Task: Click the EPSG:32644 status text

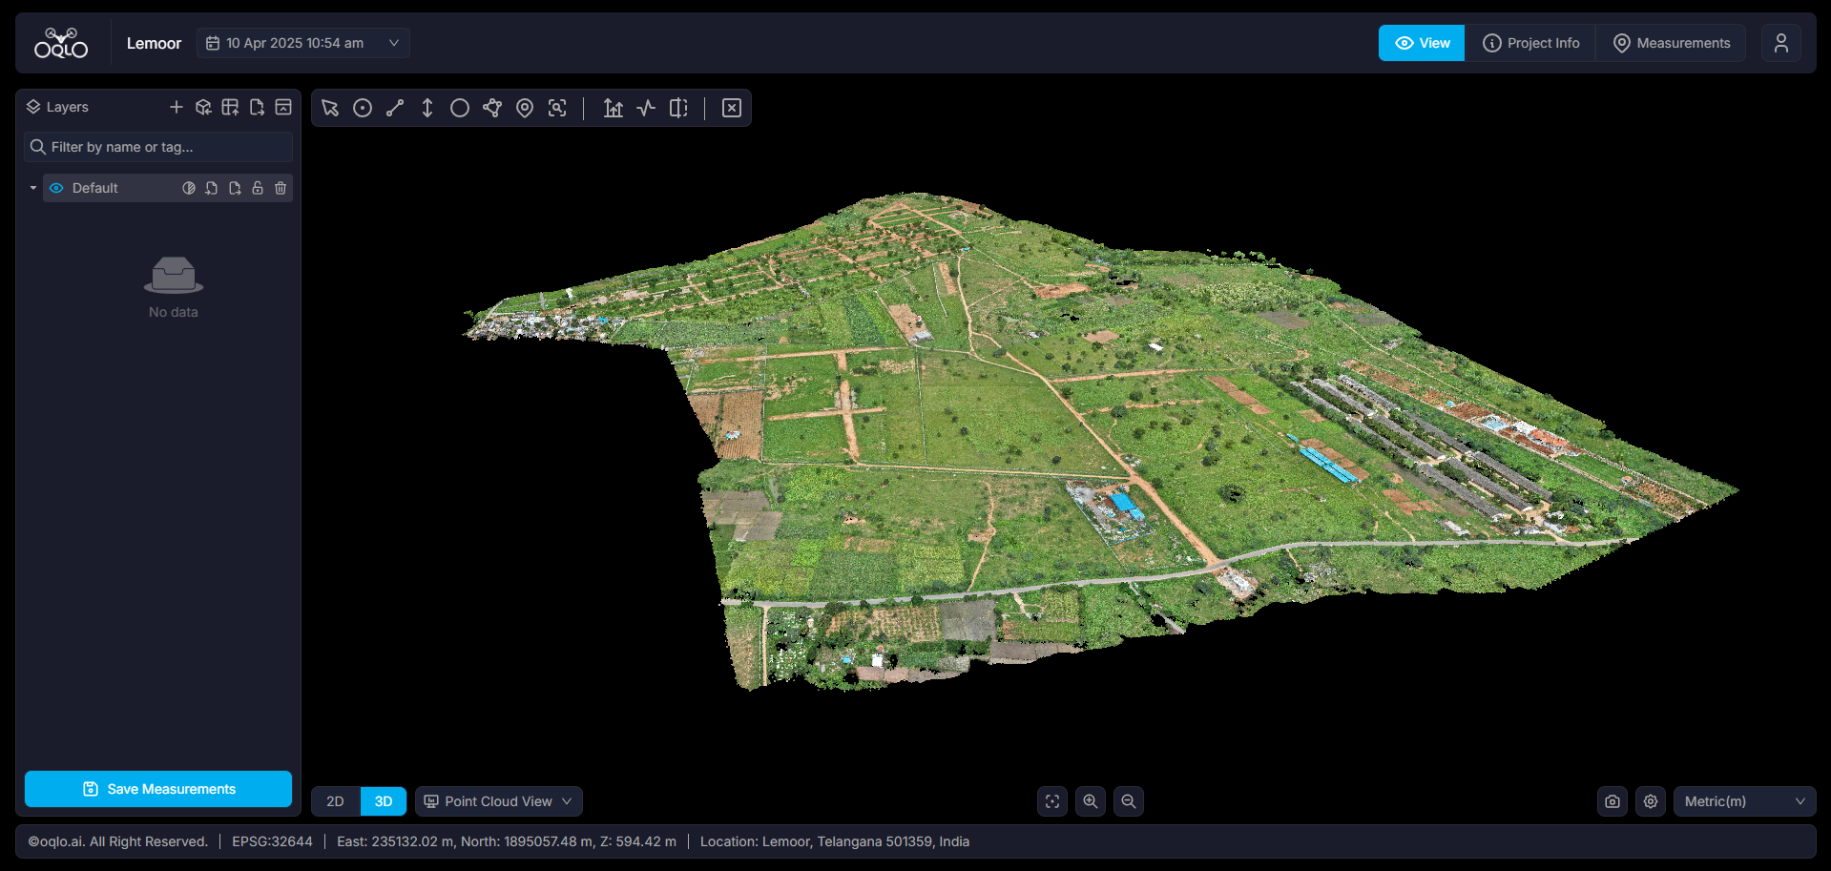Action: coord(272,841)
